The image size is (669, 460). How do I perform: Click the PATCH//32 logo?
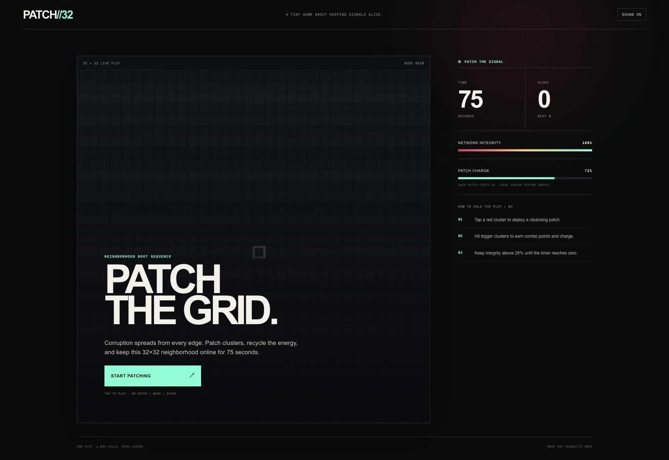pyautogui.click(x=48, y=15)
